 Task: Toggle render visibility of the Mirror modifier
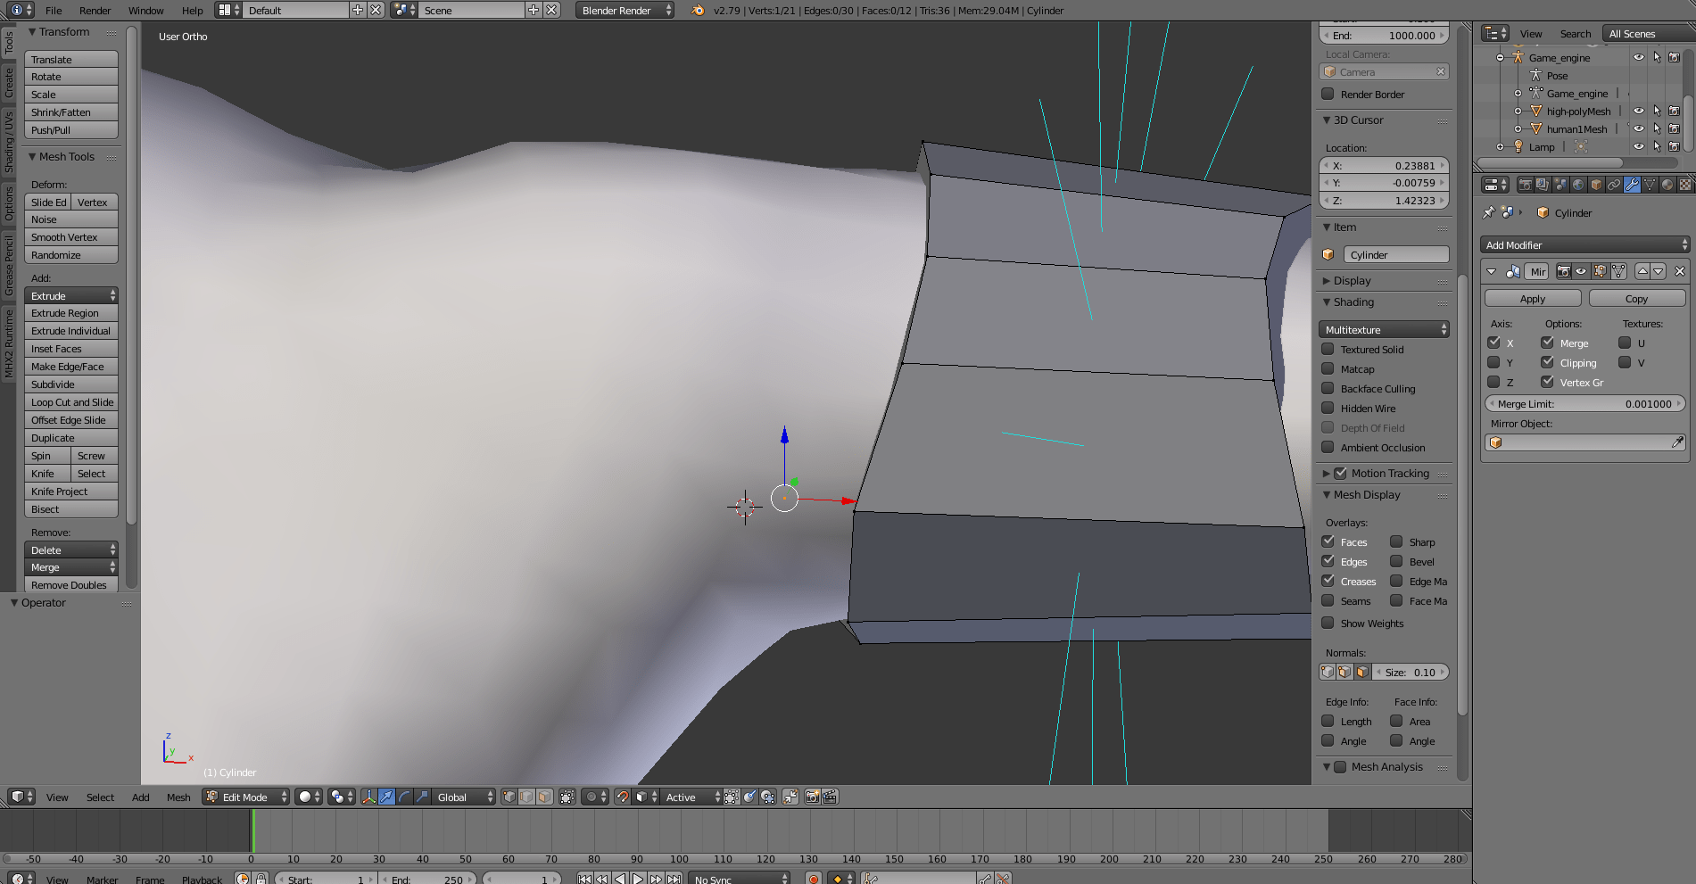(x=1564, y=272)
